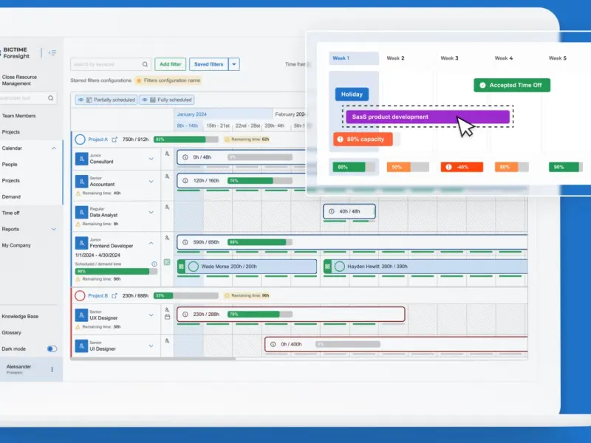This screenshot has height=443, width=591.
Task: Click assign person icon for Junior Consultant
Action: coord(167,154)
